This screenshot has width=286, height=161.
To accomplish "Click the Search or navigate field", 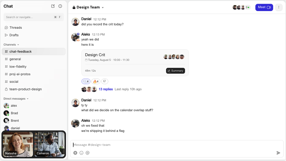I will pyautogui.click(x=29, y=17).
